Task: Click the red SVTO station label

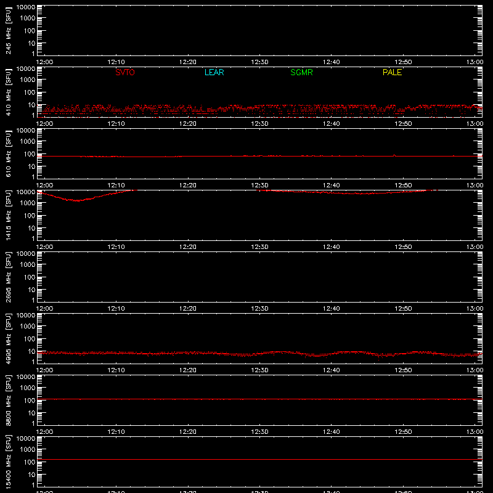Action: point(125,72)
